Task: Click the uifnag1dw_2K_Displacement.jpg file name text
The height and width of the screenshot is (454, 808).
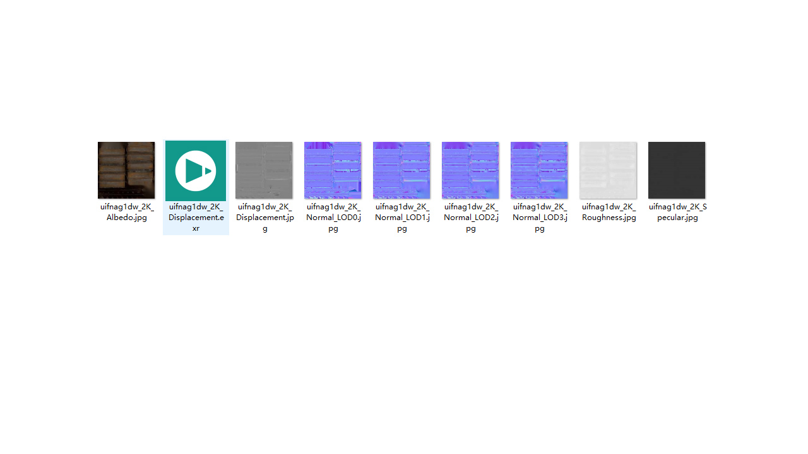Action: click(x=264, y=218)
